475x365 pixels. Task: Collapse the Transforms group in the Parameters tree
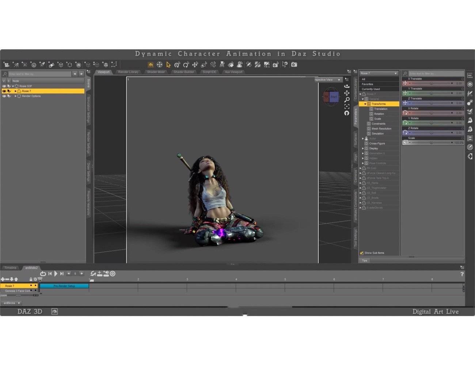pos(365,104)
